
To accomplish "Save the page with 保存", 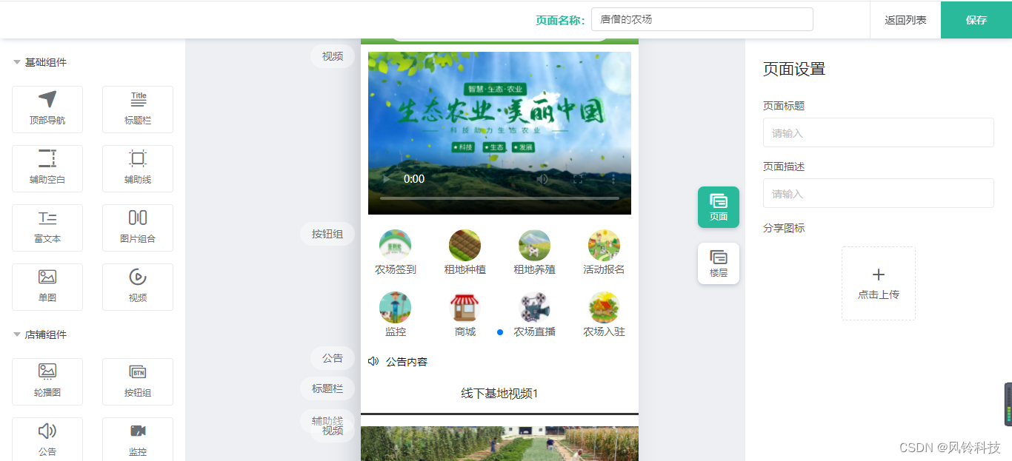I will (976, 20).
